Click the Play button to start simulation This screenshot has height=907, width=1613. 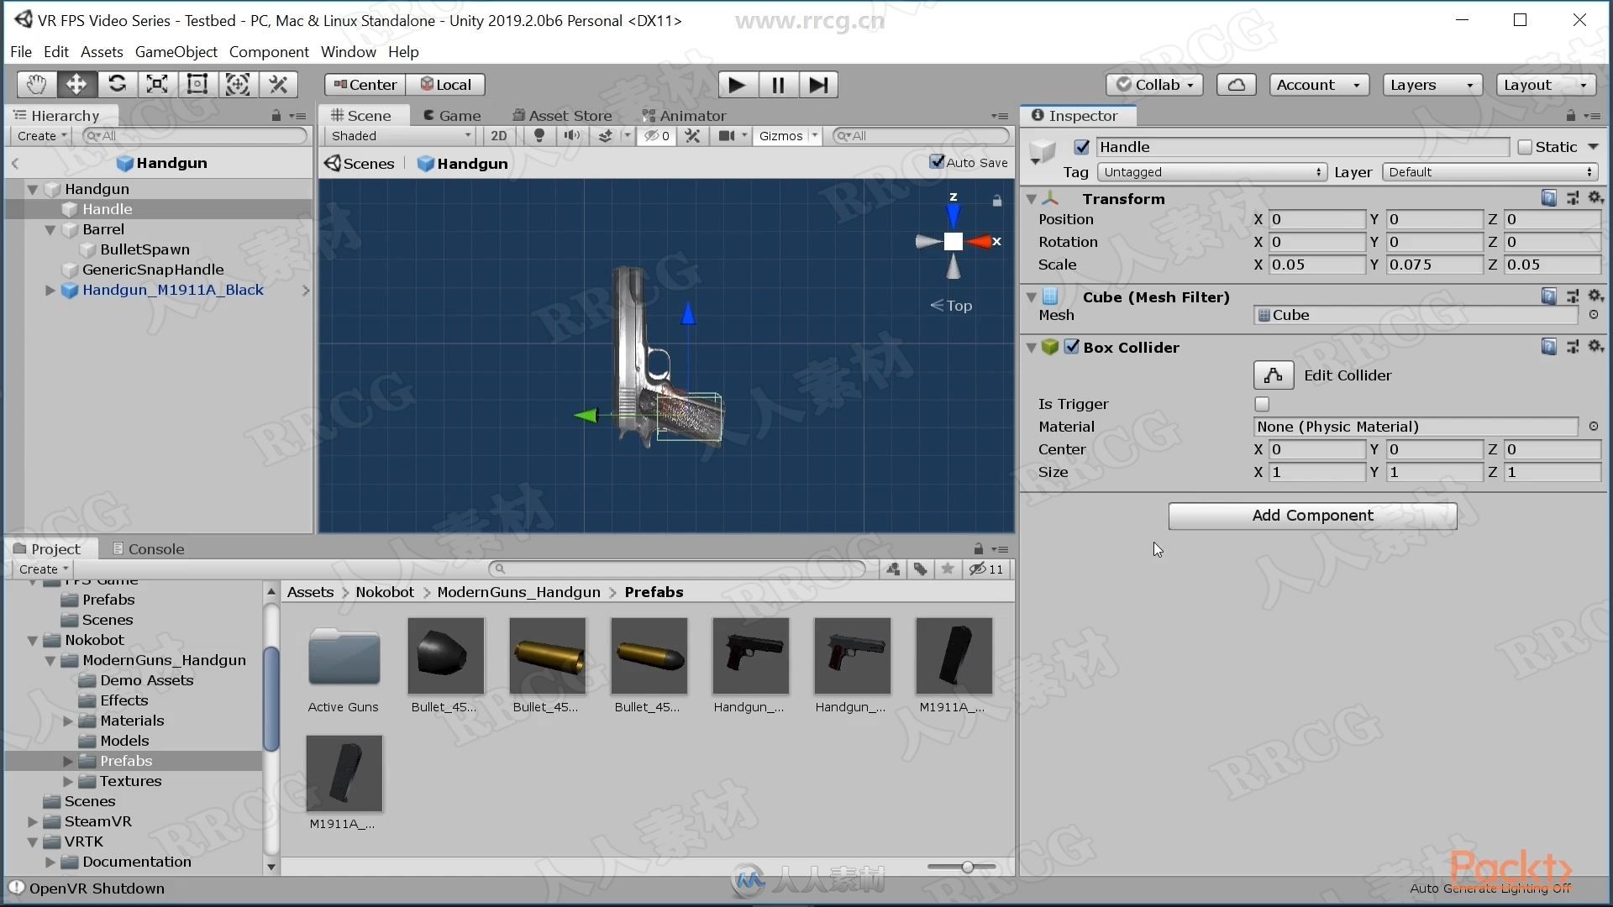pos(737,84)
